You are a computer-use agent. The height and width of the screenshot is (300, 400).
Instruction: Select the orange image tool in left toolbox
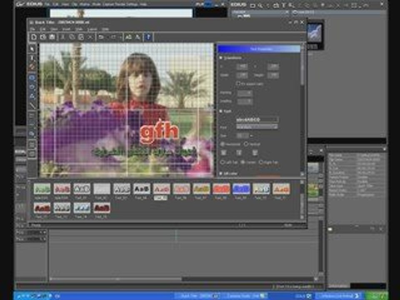click(x=32, y=67)
